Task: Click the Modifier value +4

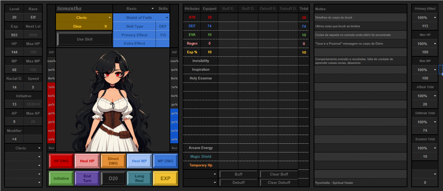Action: tap(14, 139)
